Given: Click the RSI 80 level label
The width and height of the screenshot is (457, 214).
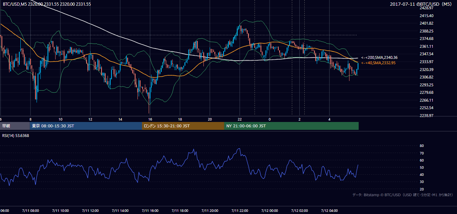Looking at the screenshot, I should pyautogui.click(x=422, y=146).
